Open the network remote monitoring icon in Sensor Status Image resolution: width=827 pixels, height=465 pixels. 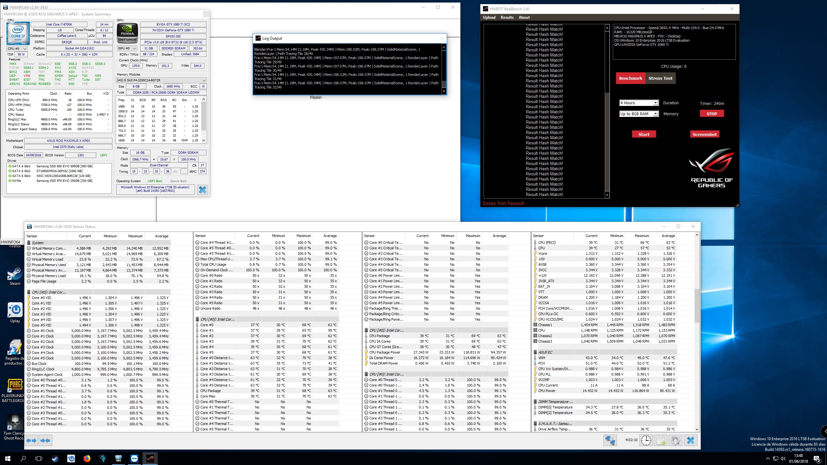click(x=610, y=440)
